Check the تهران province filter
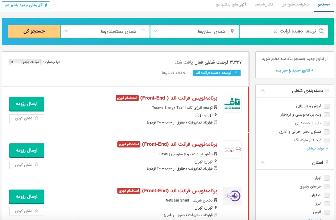This screenshot has width=336, height=220. [x=327, y=178]
